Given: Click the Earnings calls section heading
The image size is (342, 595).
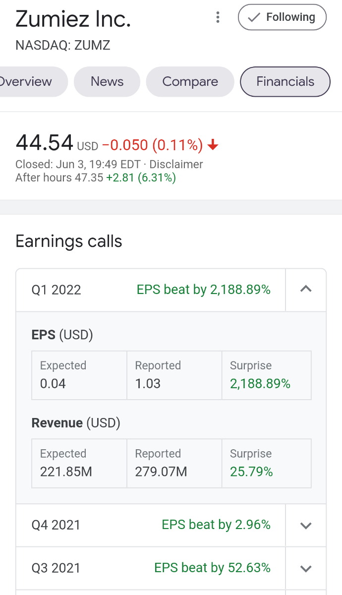Looking at the screenshot, I should point(69,241).
